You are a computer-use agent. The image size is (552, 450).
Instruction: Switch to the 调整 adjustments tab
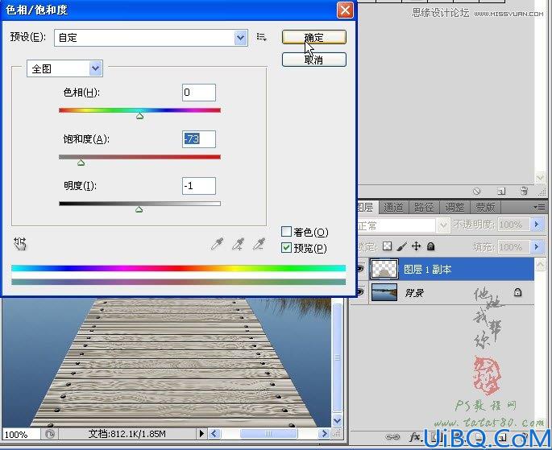pos(454,208)
